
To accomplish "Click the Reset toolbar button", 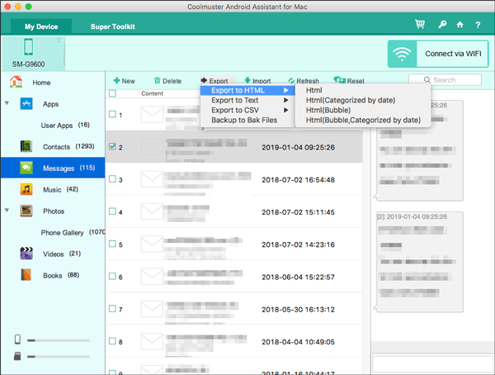I will click(349, 81).
